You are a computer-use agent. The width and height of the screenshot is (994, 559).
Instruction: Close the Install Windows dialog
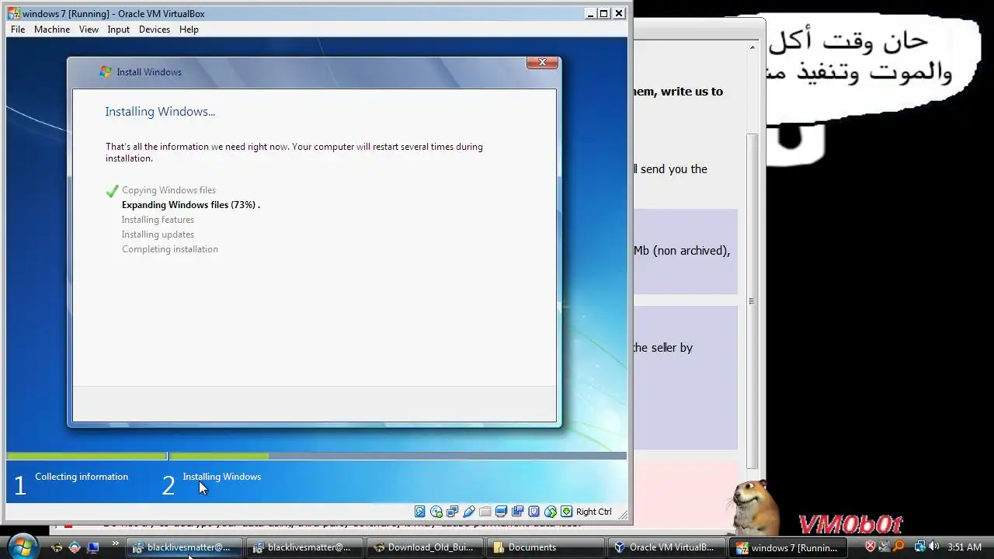[x=542, y=62]
